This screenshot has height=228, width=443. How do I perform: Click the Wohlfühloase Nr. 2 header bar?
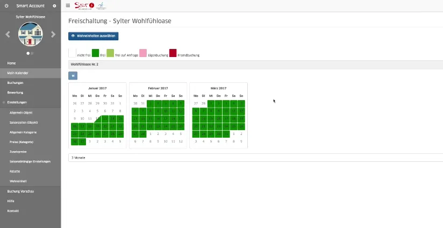point(256,65)
